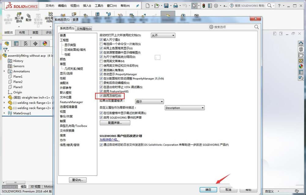Open the dropdown arrow beside the Save icon

(x=171, y=6)
